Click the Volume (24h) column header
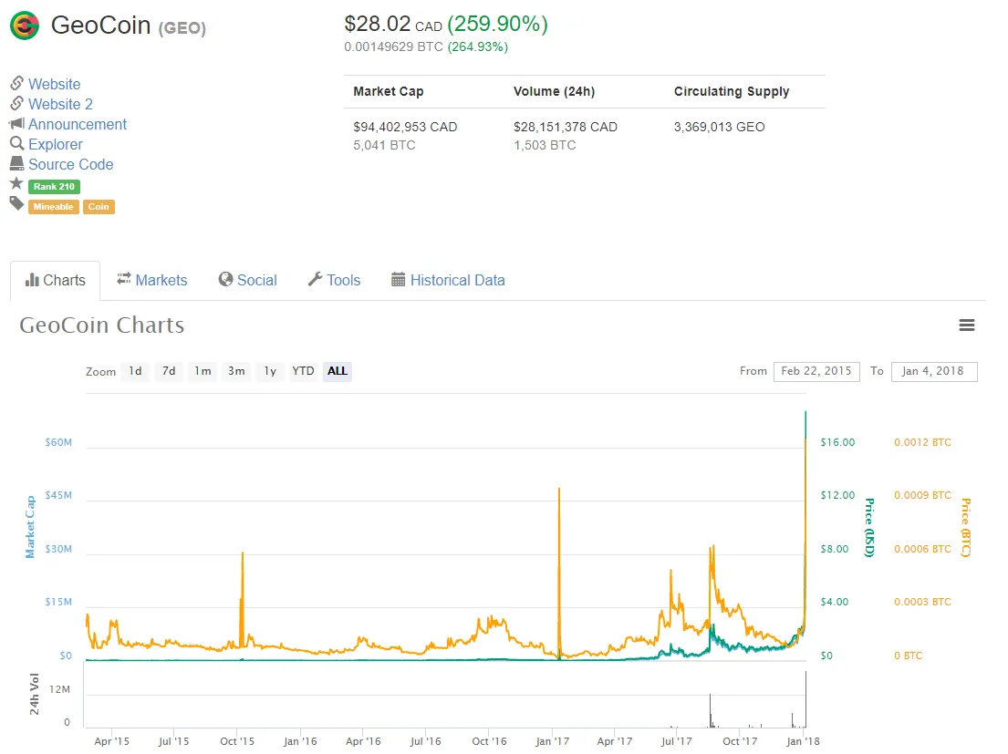 [x=554, y=91]
